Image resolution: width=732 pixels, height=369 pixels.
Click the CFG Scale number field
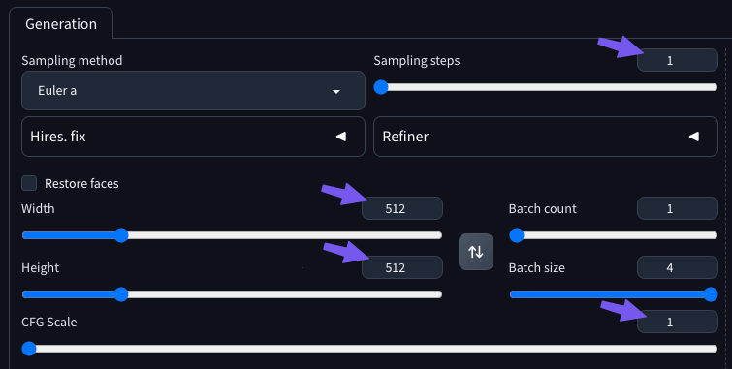(678, 322)
